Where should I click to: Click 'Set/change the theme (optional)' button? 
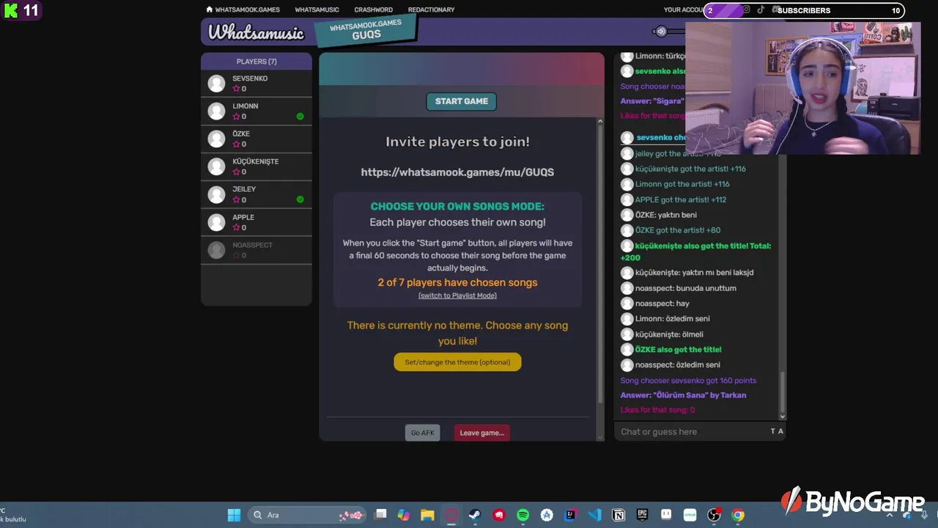457,362
